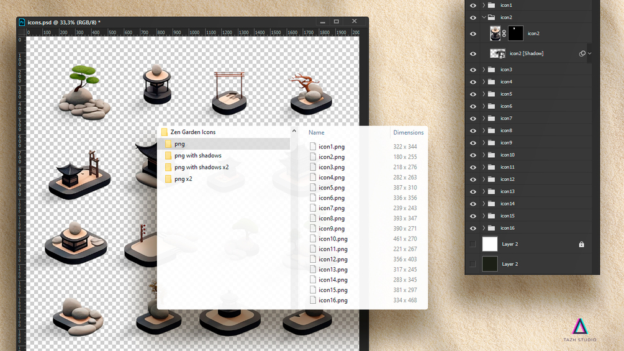
Task: Toggle visibility of icon5 group
Action: tap(473, 94)
